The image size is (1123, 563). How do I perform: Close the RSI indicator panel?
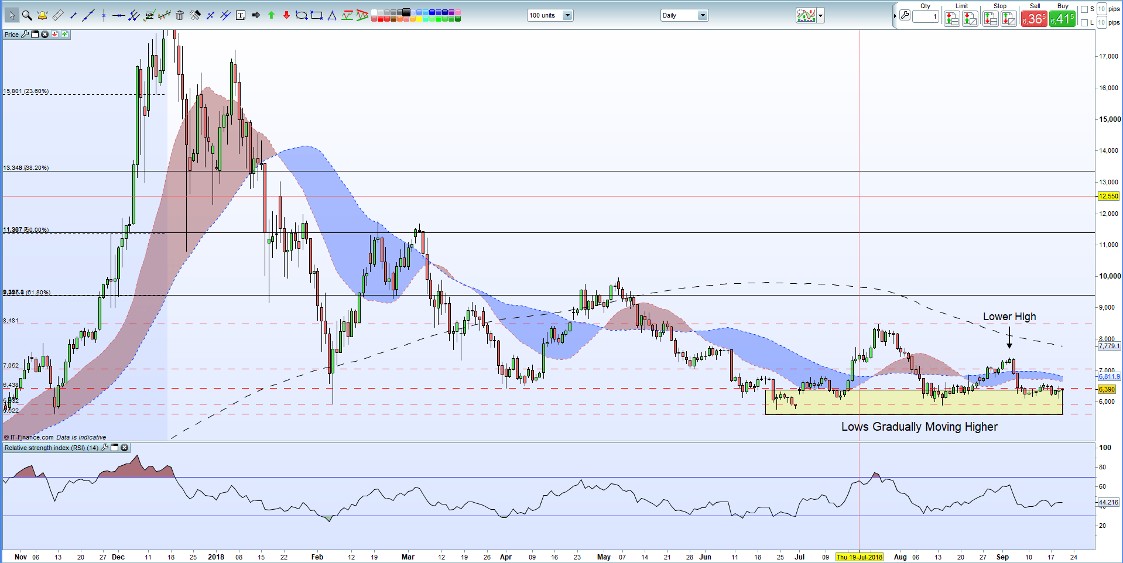click(x=125, y=448)
